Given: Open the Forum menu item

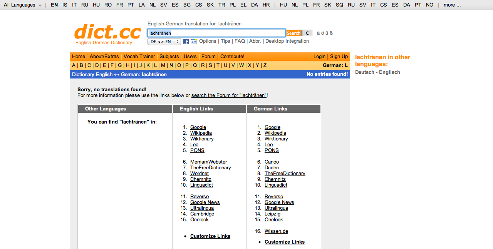Looking at the screenshot, I should [x=208, y=57].
